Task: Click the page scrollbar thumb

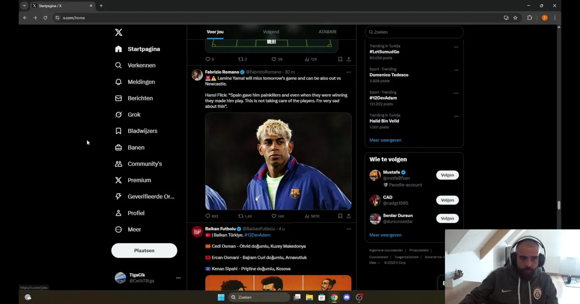Action: [559, 205]
